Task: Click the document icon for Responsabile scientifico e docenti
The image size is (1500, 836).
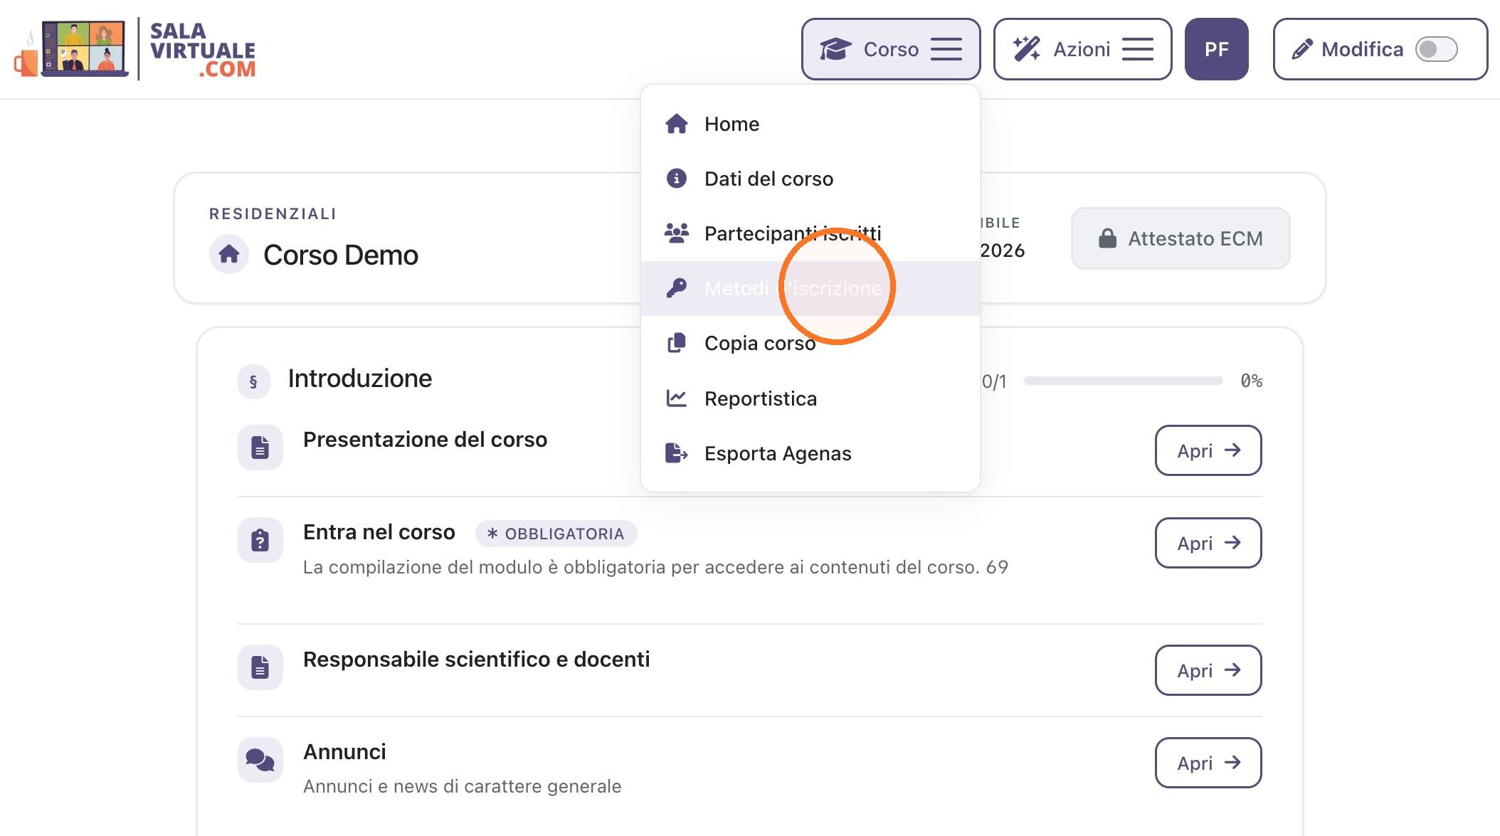Action: pyautogui.click(x=260, y=667)
